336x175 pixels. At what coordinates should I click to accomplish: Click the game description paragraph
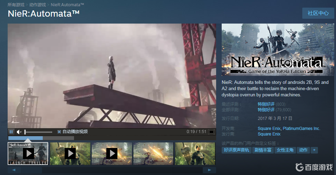[x=275, y=88]
